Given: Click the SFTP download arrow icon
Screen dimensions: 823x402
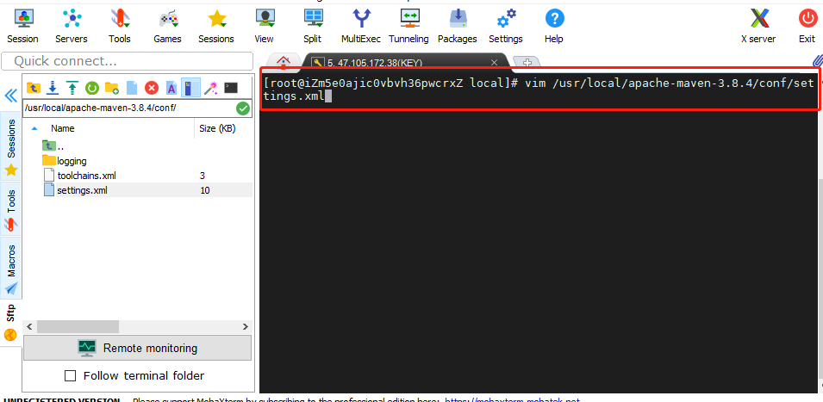Looking at the screenshot, I should click(x=53, y=88).
